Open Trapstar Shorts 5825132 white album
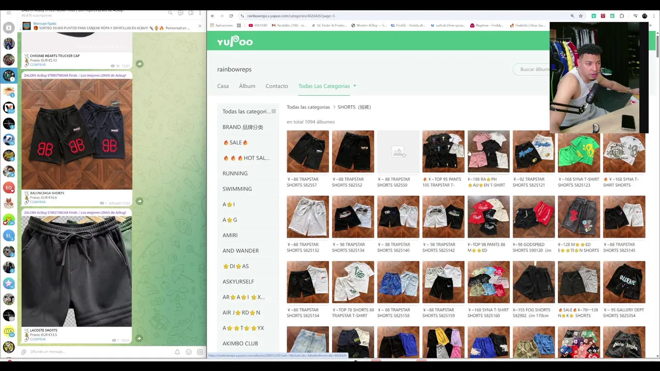 (x=308, y=216)
